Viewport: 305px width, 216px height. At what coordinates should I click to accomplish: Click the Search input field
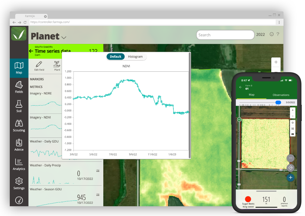(225, 35)
